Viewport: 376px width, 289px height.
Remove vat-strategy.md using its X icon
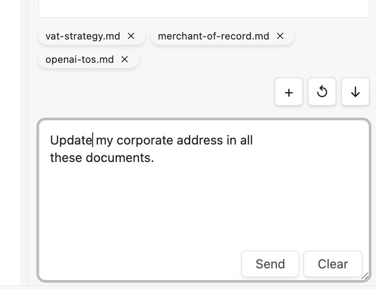tap(131, 36)
